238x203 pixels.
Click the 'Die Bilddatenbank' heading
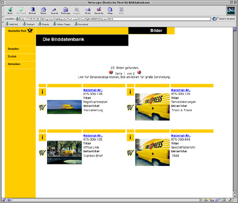[x=63, y=40]
